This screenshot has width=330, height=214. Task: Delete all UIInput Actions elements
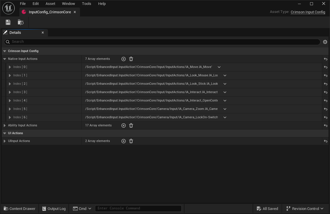point(131,141)
